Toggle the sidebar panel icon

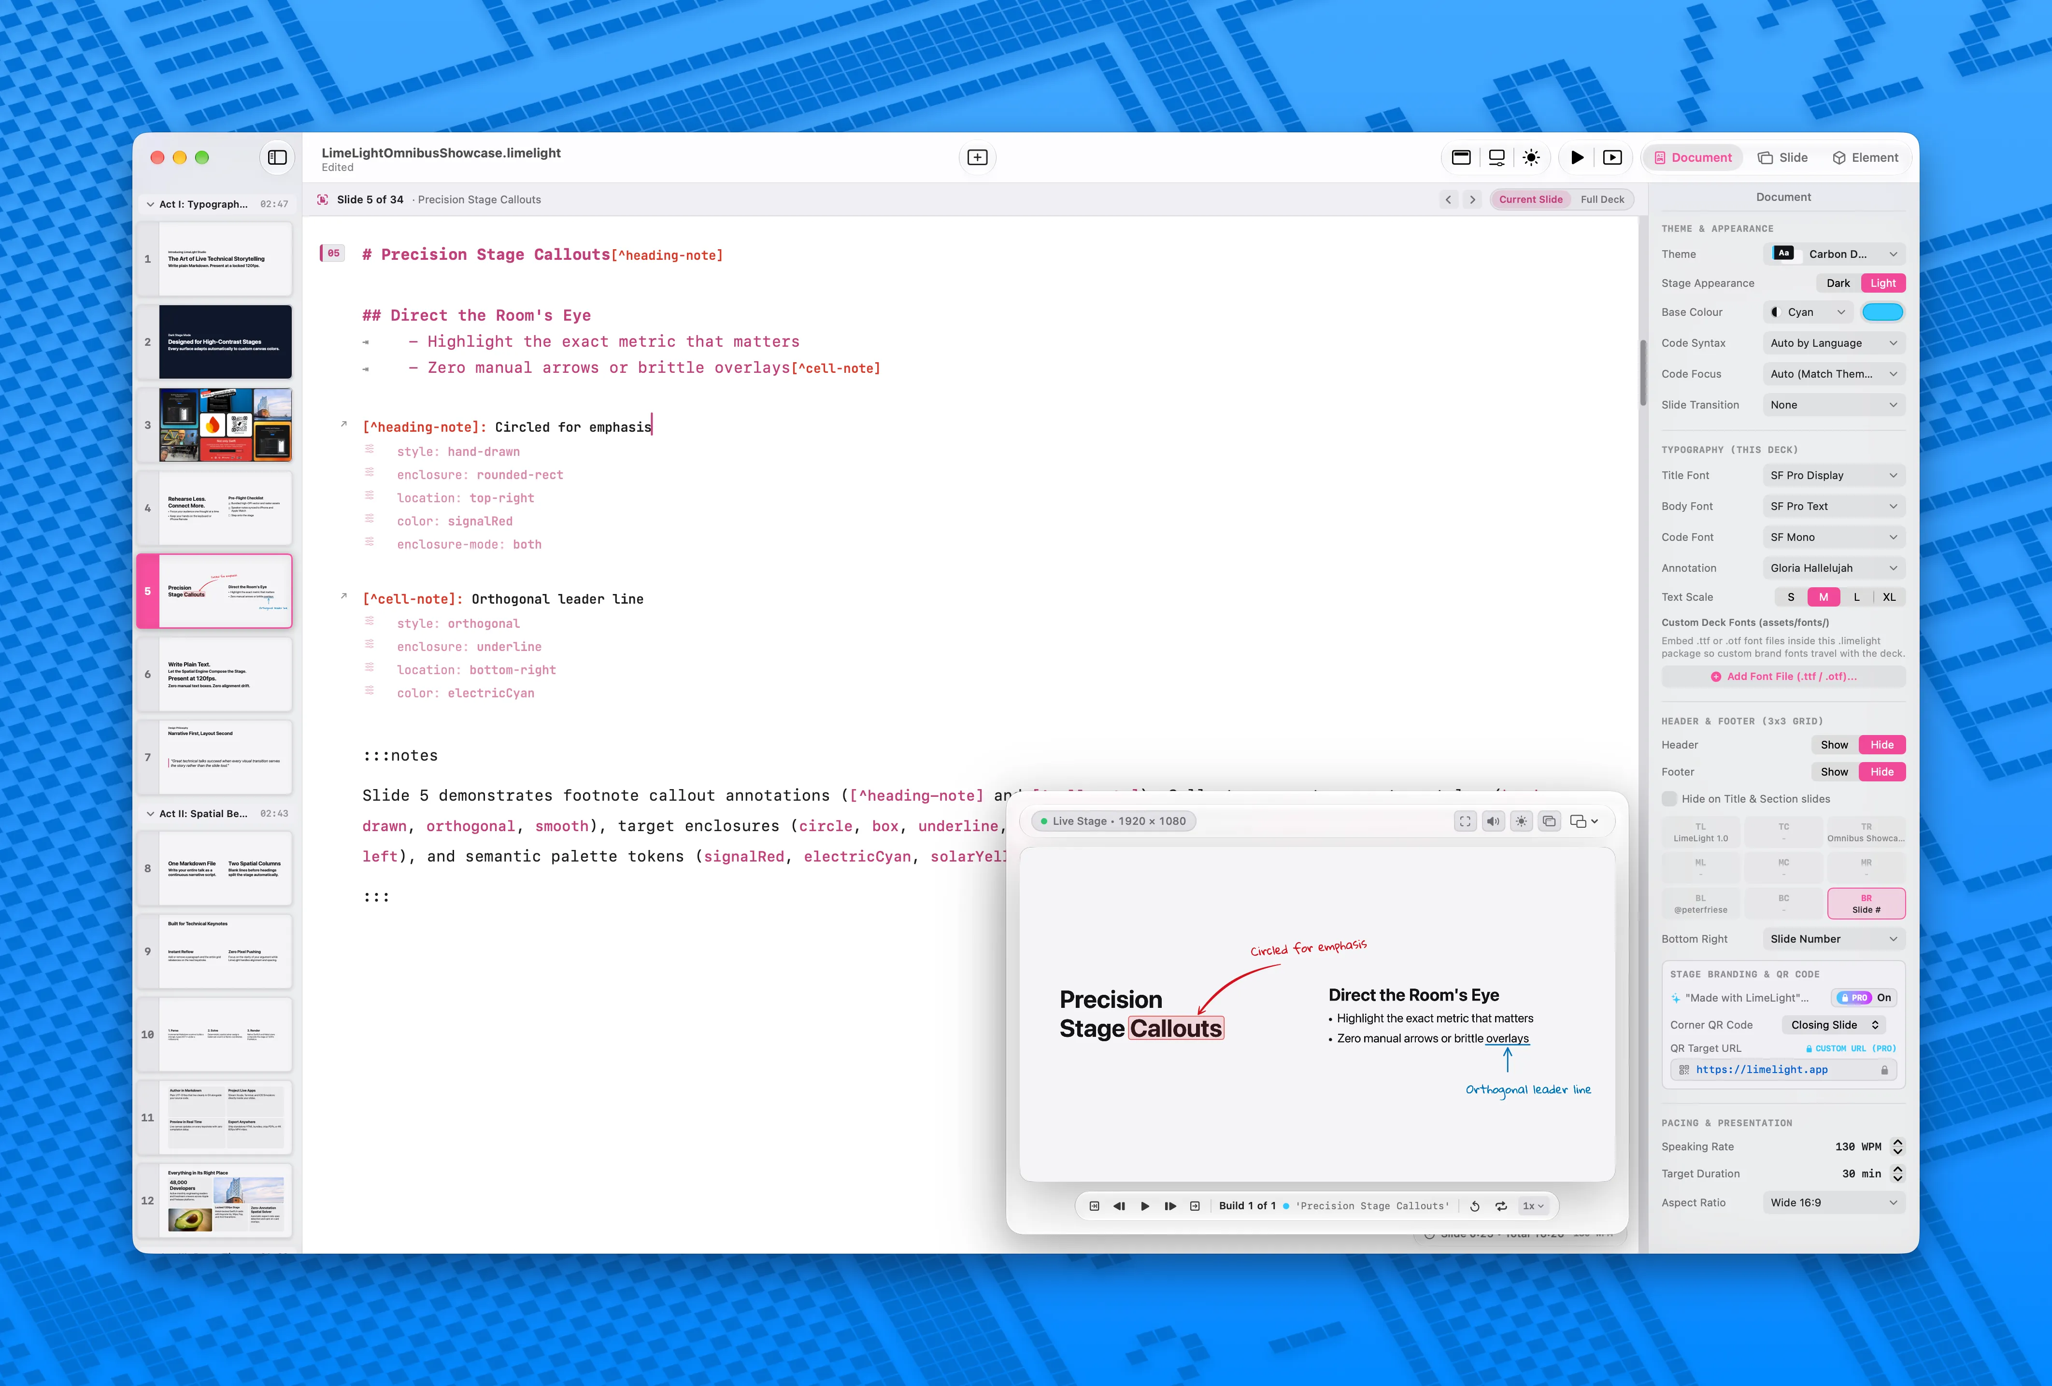277,157
